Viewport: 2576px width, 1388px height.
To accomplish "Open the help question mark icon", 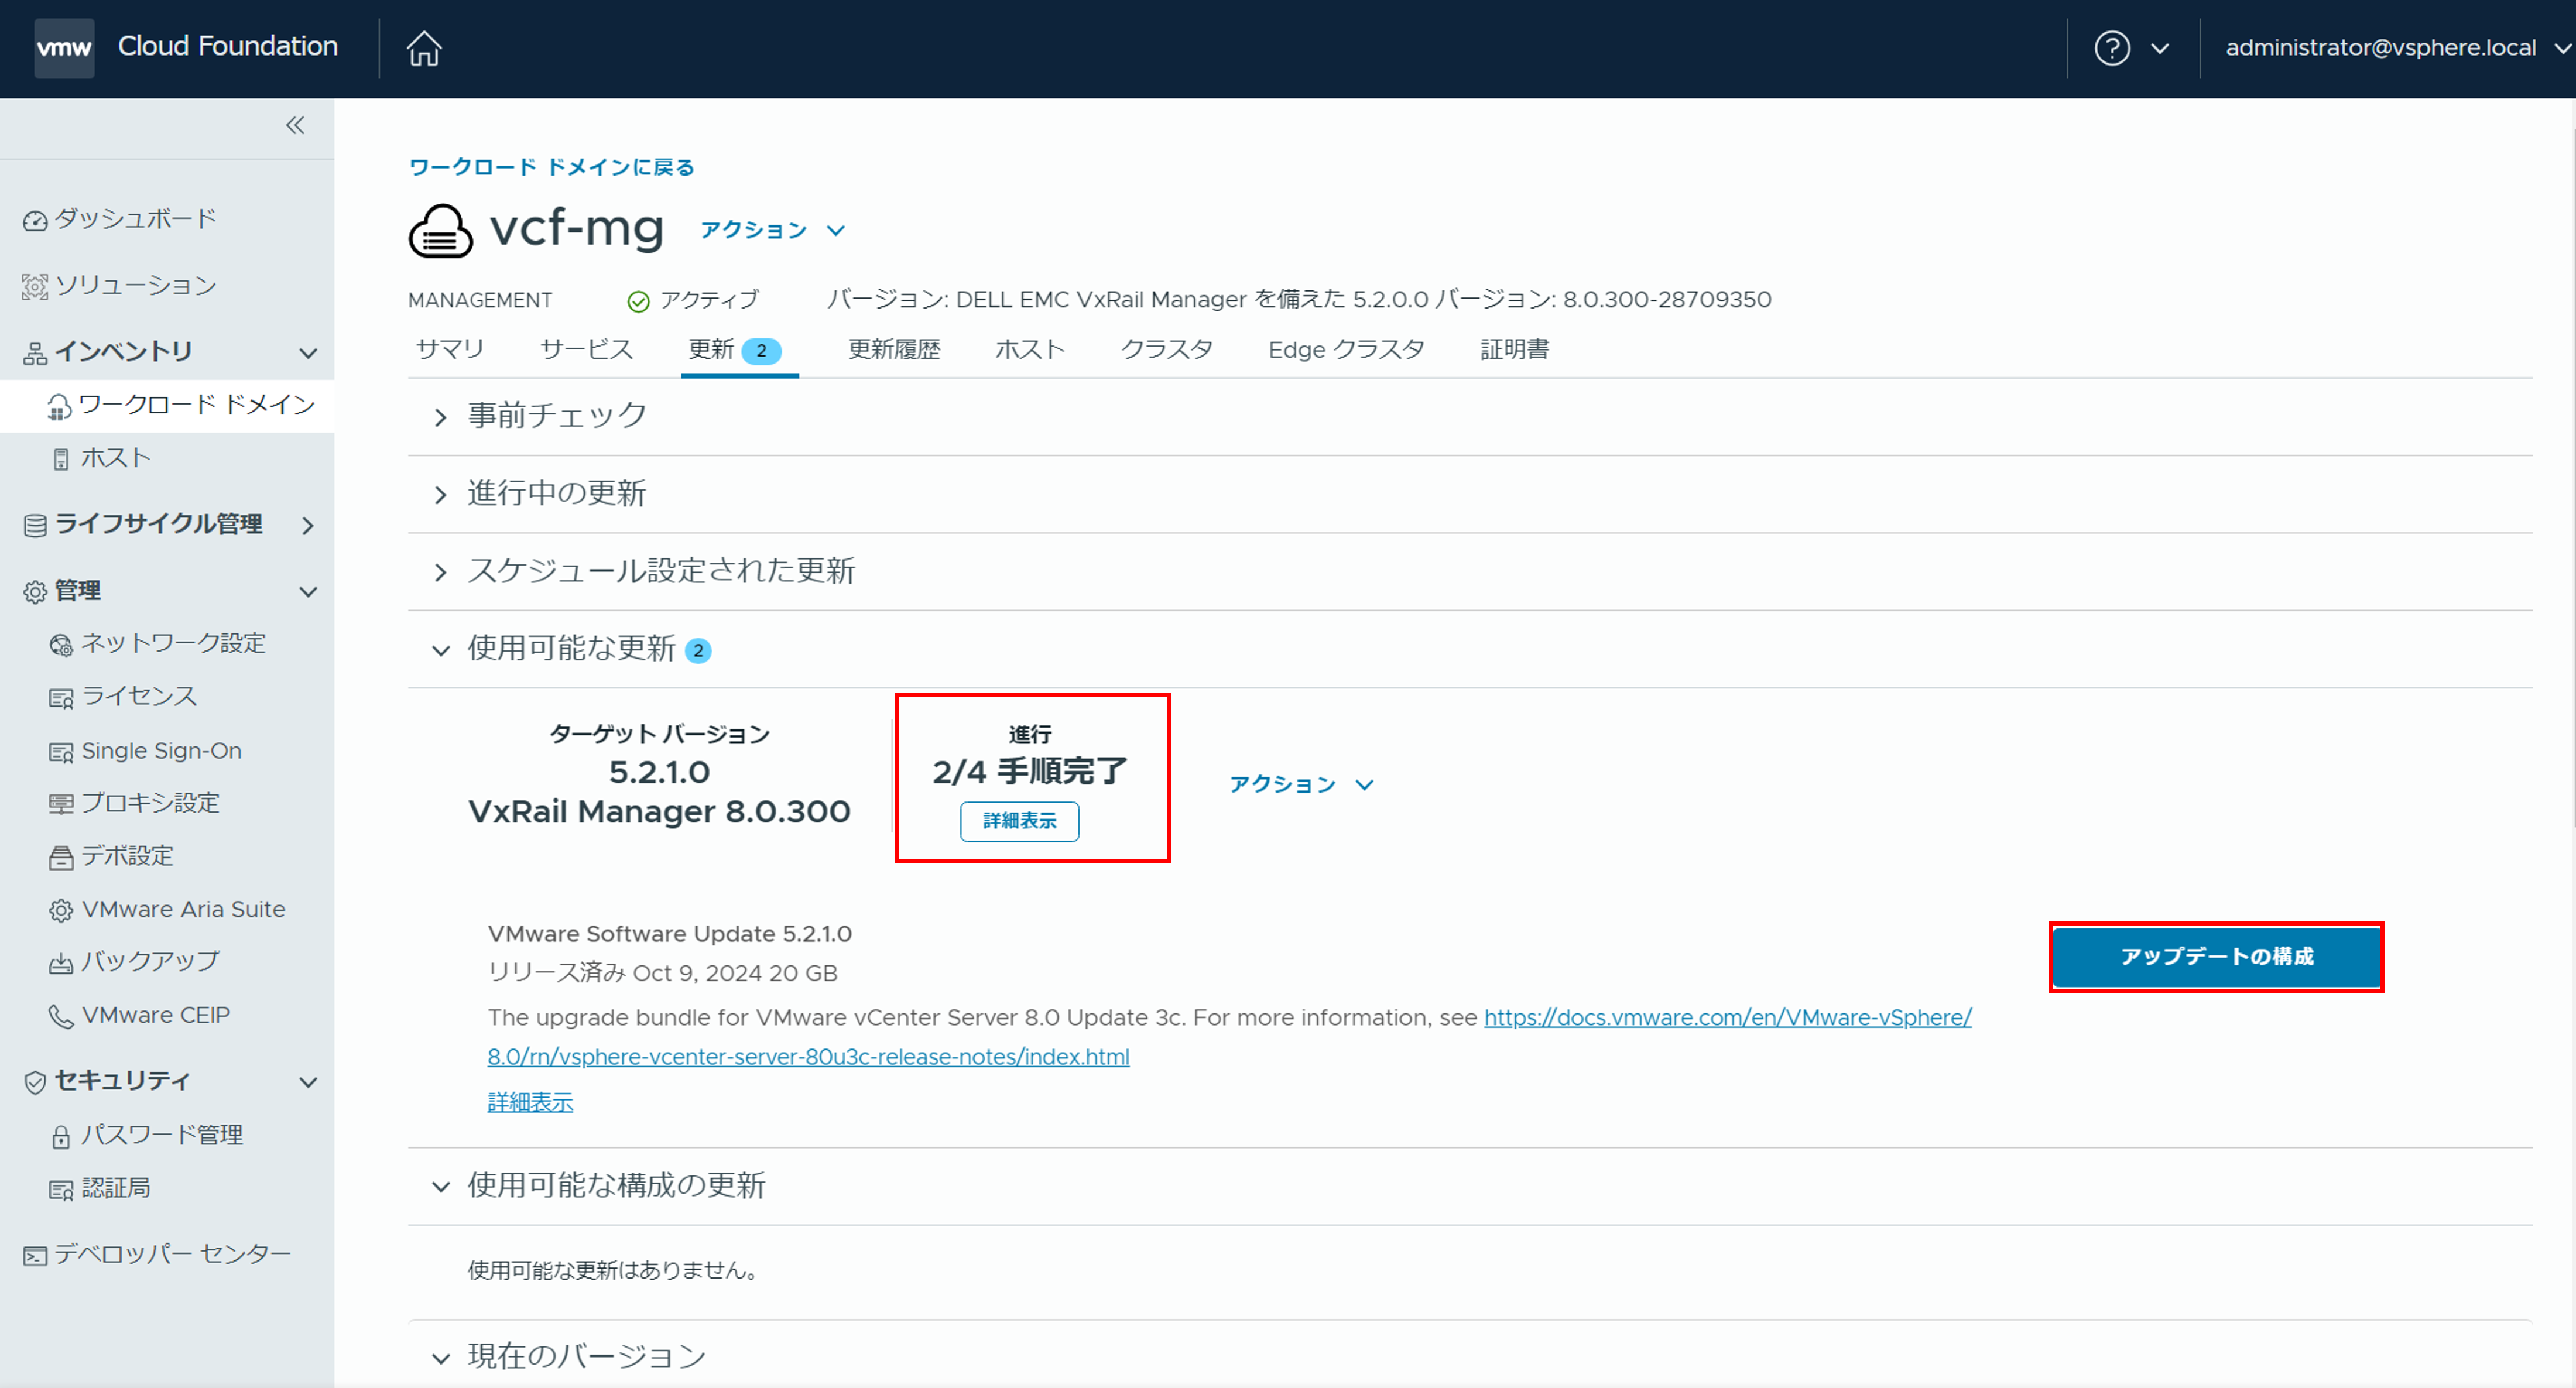I will (x=2112, y=48).
